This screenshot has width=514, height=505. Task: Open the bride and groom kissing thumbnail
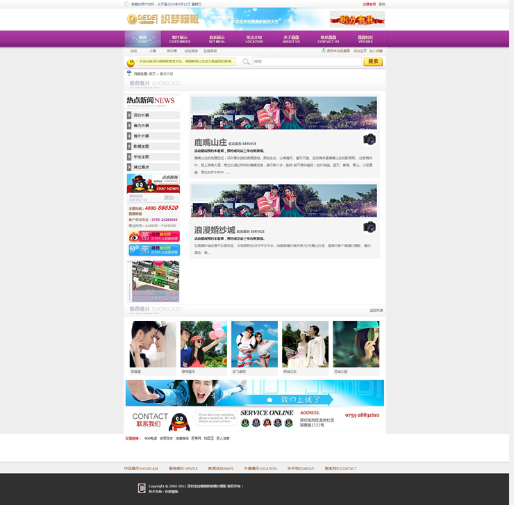153,344
